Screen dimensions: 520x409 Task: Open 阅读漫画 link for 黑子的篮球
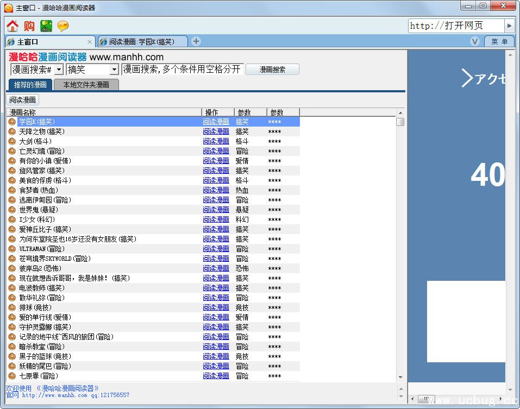[x=216, y=357]
